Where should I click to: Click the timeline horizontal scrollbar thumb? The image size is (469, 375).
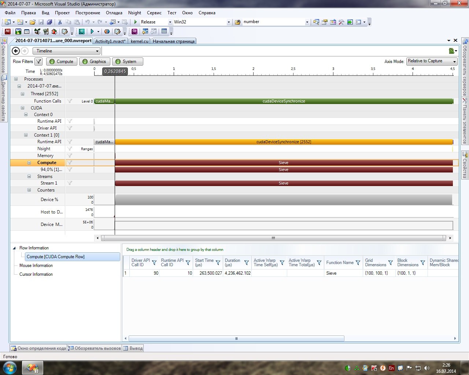273,238
